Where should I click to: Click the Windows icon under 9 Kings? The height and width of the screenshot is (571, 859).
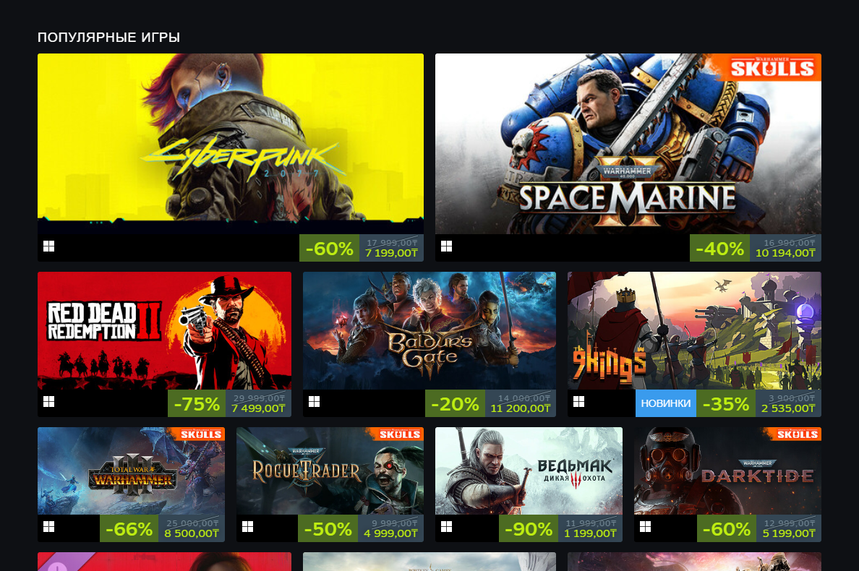[x=578, y=402]
